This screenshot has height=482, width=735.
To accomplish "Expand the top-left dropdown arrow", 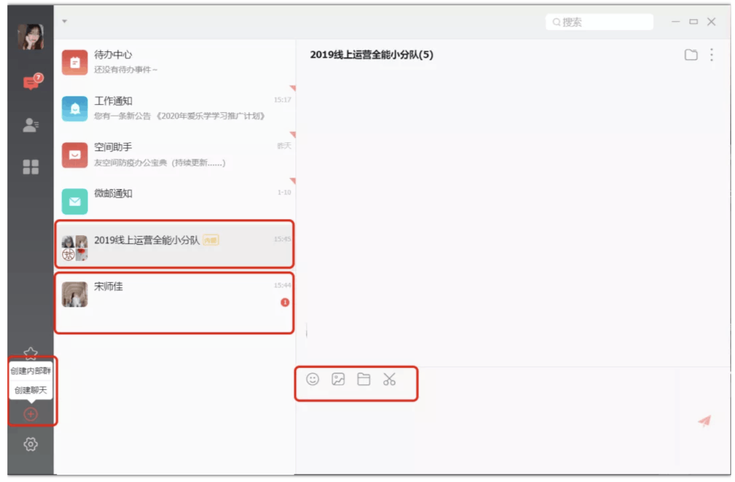I will [x=65, y=21].
